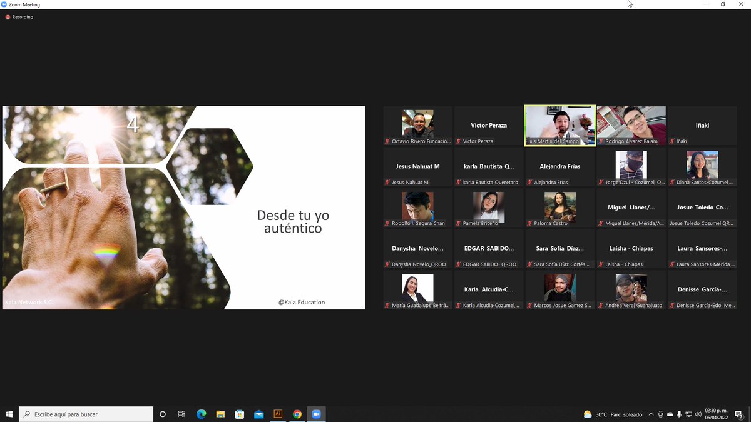
Task: Click the '@Kala.Education' text on the slide
Action: coord(302,302)
